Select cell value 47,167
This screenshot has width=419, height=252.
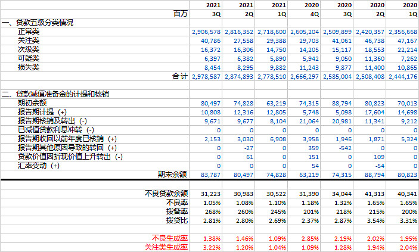408,41
